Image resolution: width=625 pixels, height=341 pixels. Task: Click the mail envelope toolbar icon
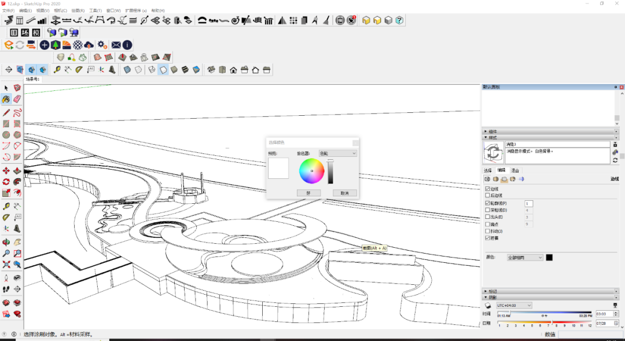pyautogui.click(x=116, y=45)
